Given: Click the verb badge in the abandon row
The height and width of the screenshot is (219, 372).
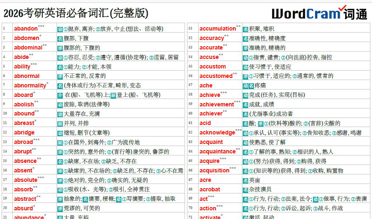Looking at the screenshot, I should [x=60, y=29].
